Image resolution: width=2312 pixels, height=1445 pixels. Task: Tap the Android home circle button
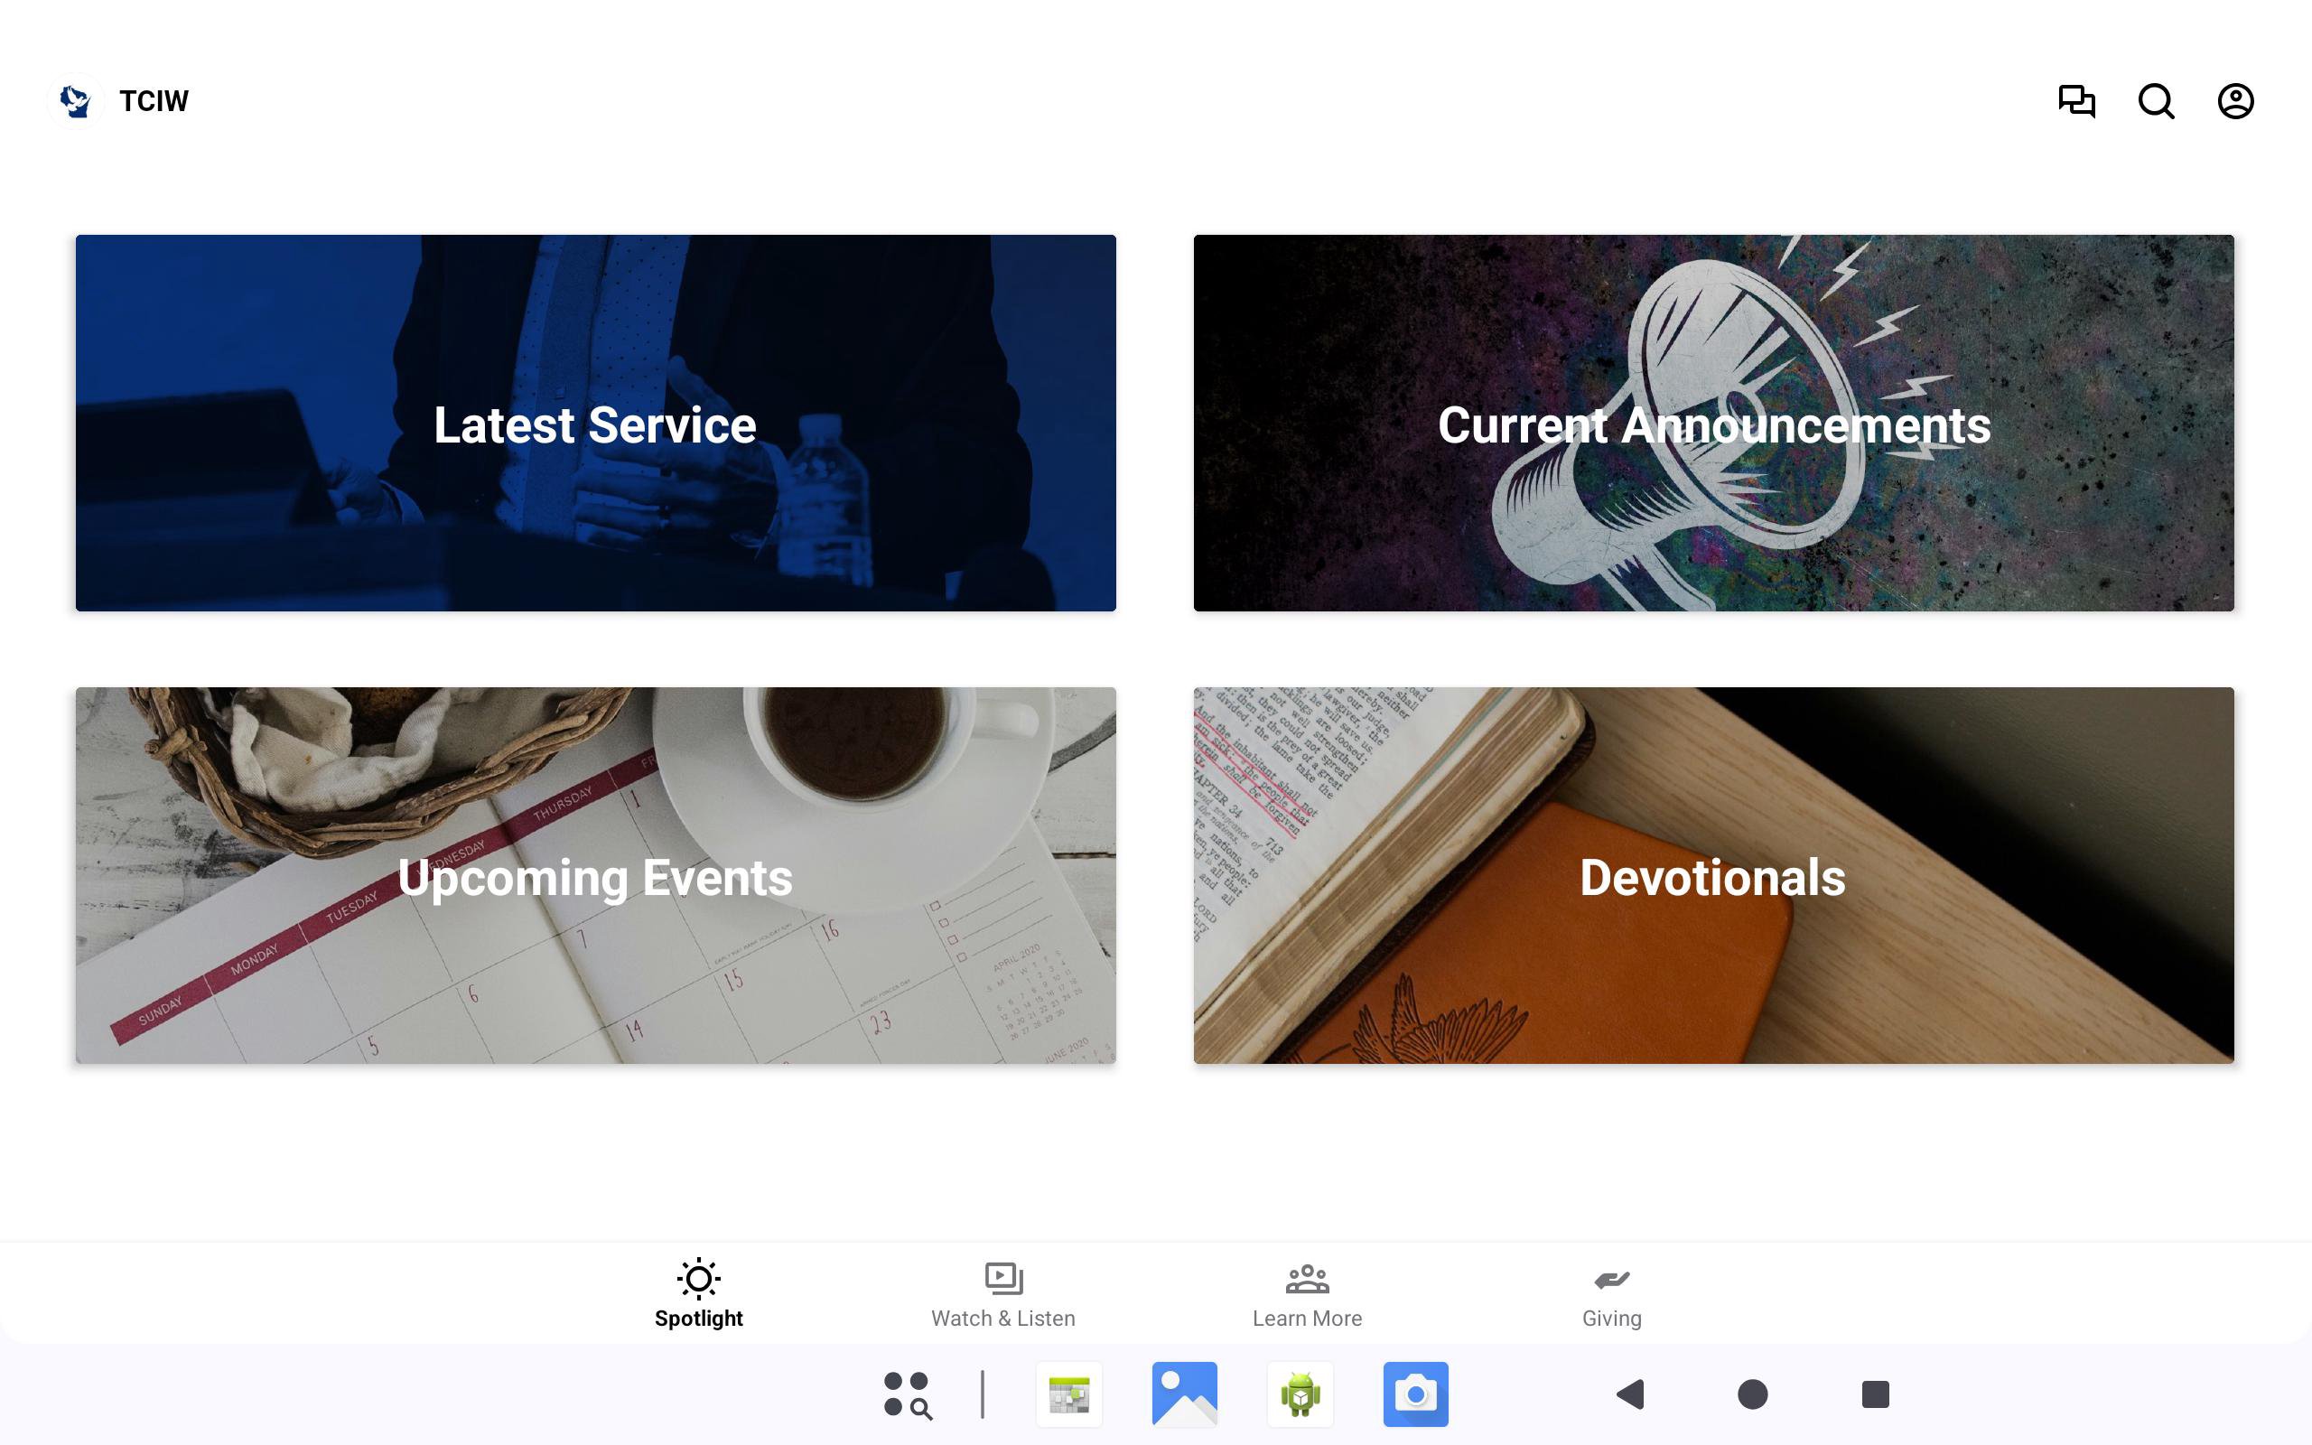1752,1394
